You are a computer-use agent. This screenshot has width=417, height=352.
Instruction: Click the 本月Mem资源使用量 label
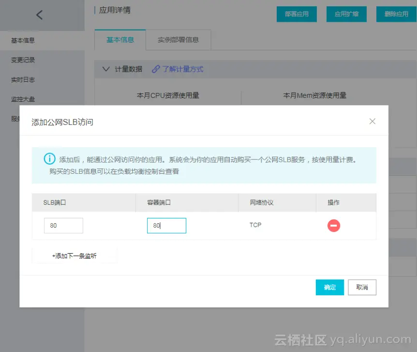tap(314, 95)
